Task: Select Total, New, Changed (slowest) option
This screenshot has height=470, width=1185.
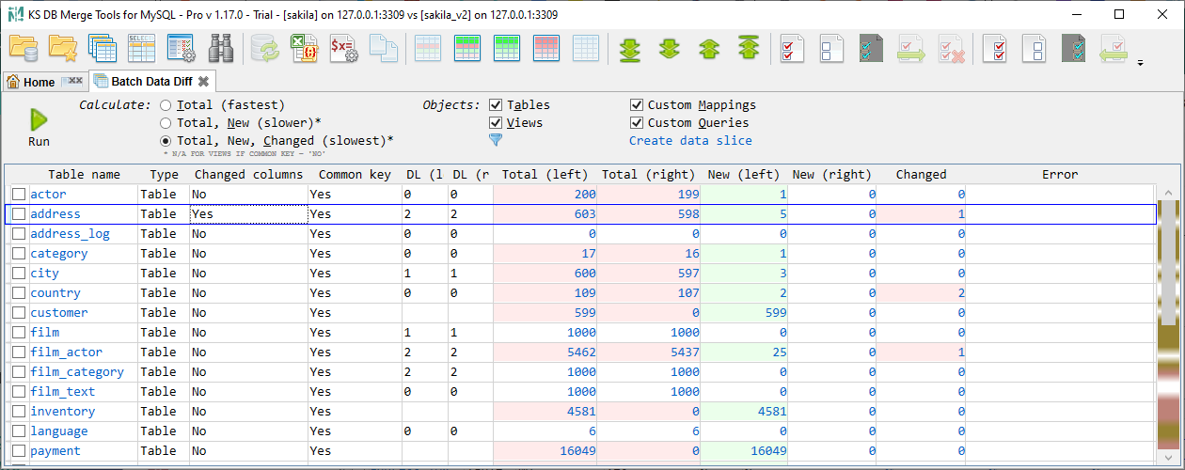Action: [x=166, y=141]
